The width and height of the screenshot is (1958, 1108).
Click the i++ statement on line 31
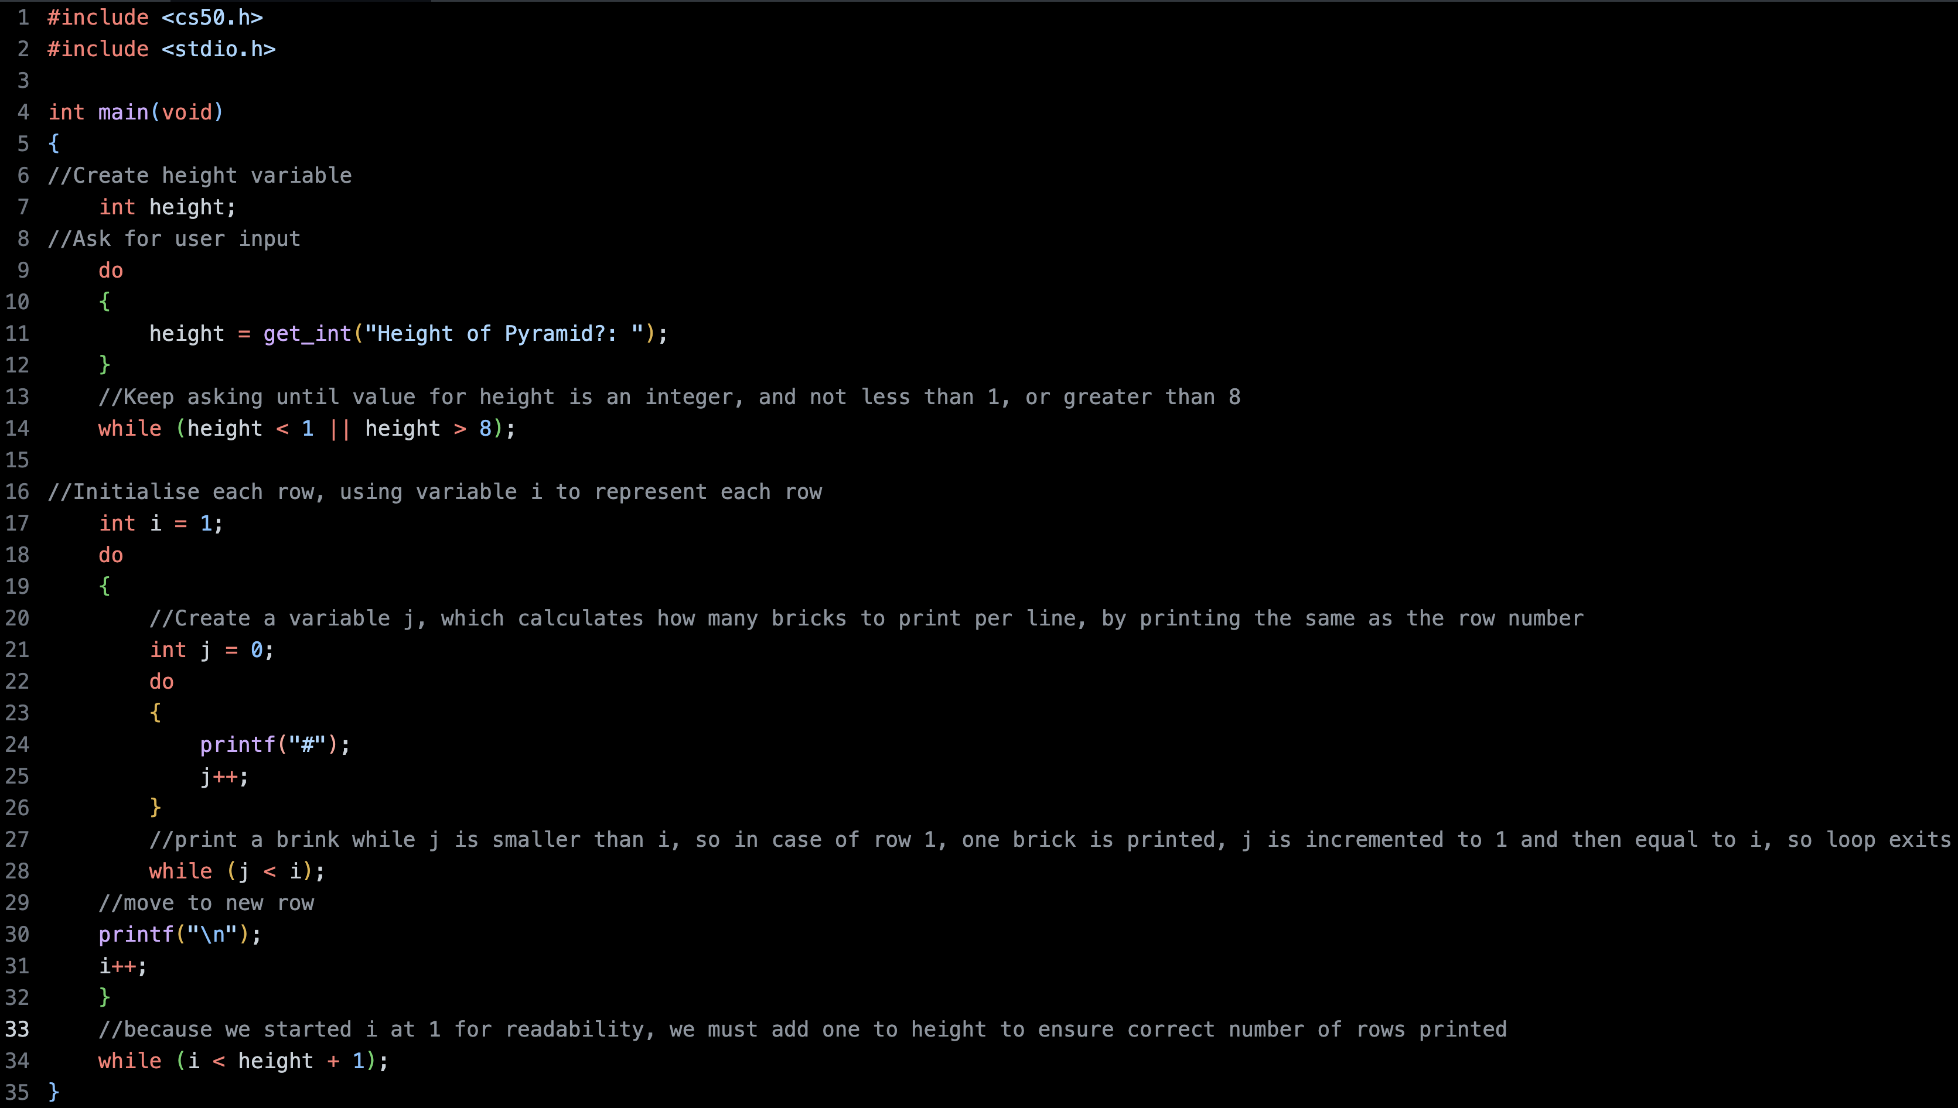[x=122, y=966]
